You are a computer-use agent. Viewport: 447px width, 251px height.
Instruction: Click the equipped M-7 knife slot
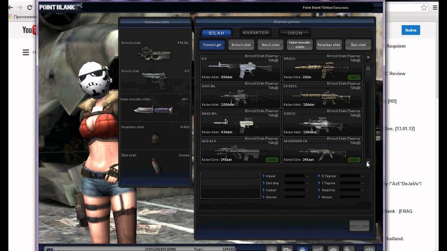(x=155, y=108)
